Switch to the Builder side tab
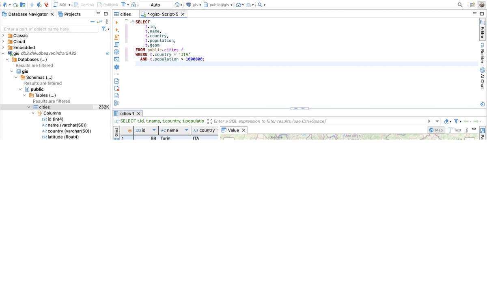 483,54
